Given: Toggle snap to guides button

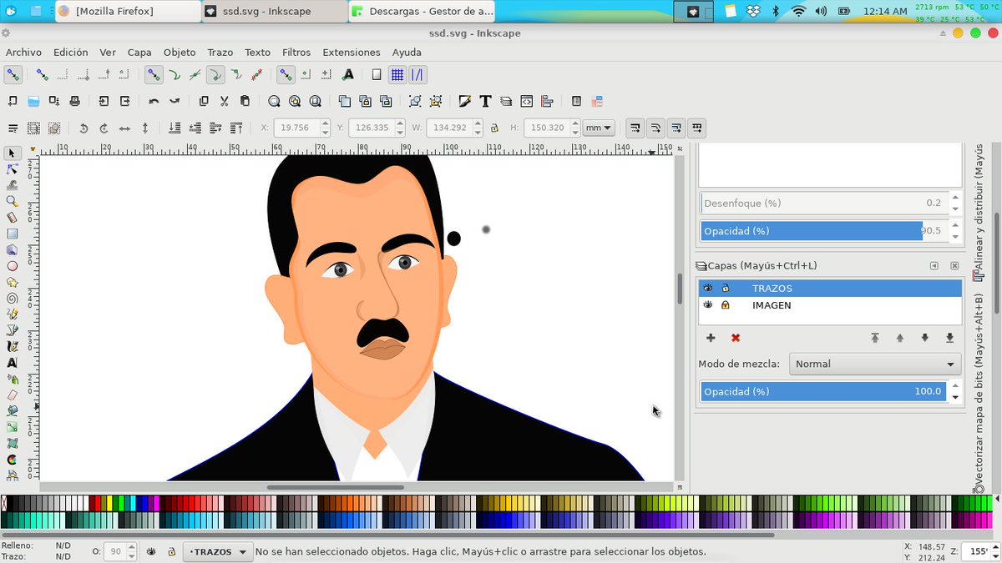Looking at the screenshot, I should pyautogui.click(x=417, y=74).
